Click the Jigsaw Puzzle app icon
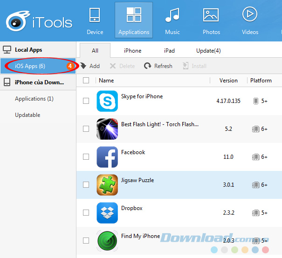282x258 pixels. (x=107, y=185)
